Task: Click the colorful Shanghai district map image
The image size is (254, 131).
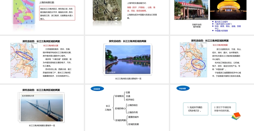Action: click(24, 12)
